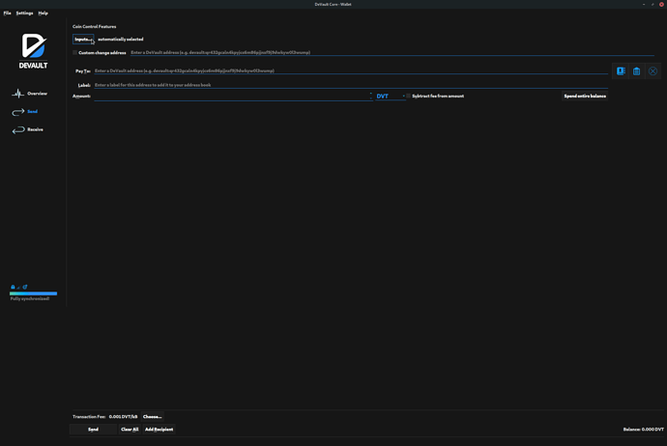Click Spend entire balance
The image size is (667, 446).
pos(585,96)
